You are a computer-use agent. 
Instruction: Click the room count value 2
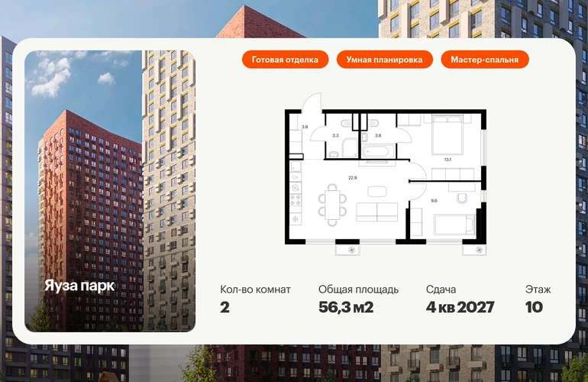pyautogui.click(x=225, y=308)
